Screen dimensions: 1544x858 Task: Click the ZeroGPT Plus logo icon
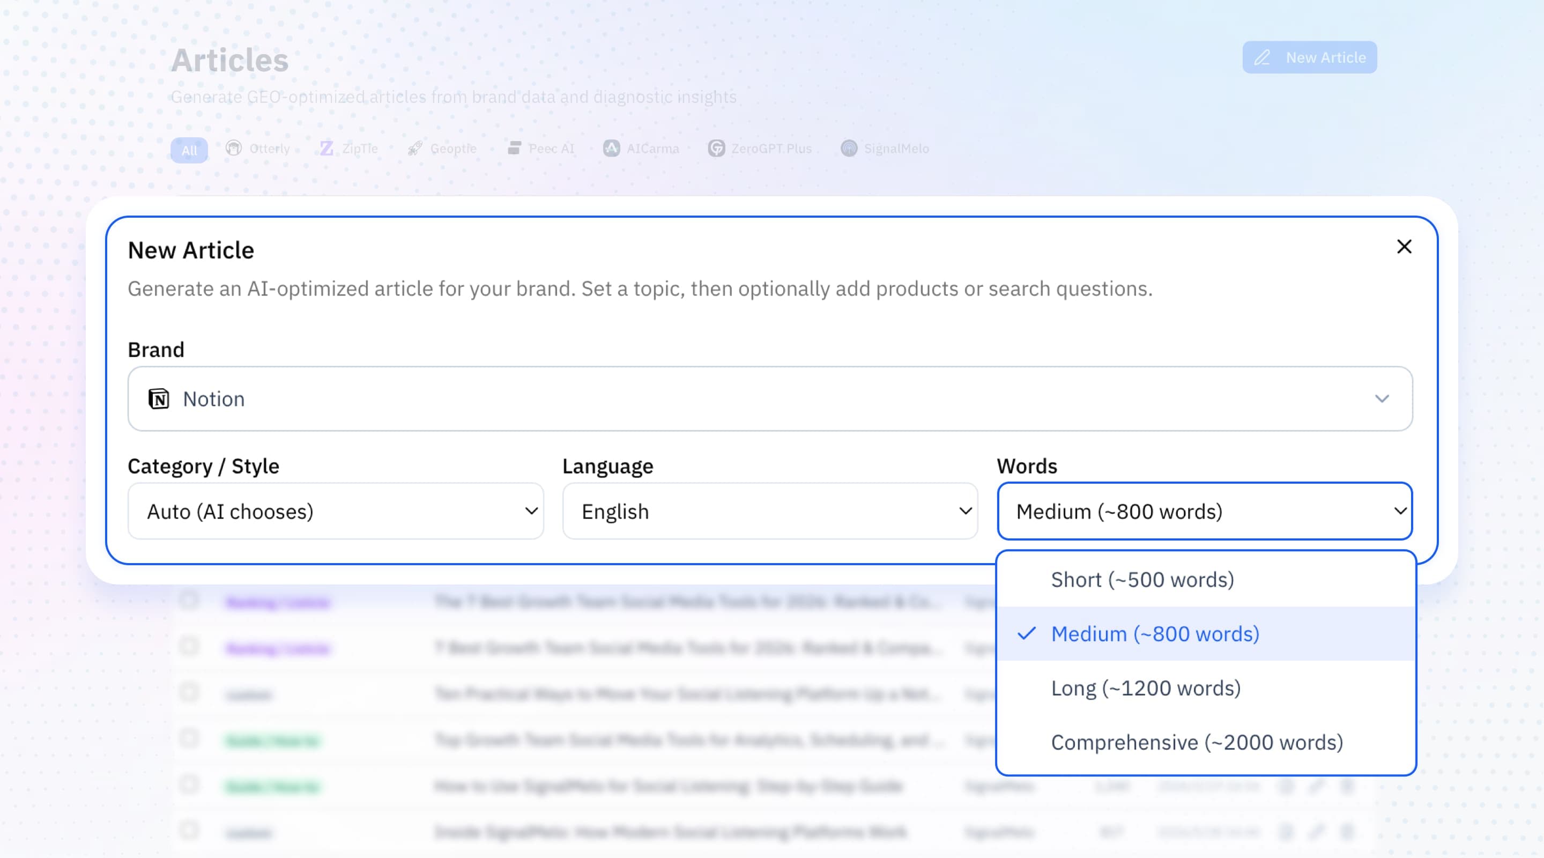716,148
